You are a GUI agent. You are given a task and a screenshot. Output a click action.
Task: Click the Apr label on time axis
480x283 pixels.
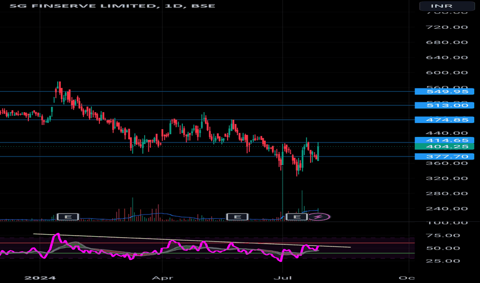(163, 278)
